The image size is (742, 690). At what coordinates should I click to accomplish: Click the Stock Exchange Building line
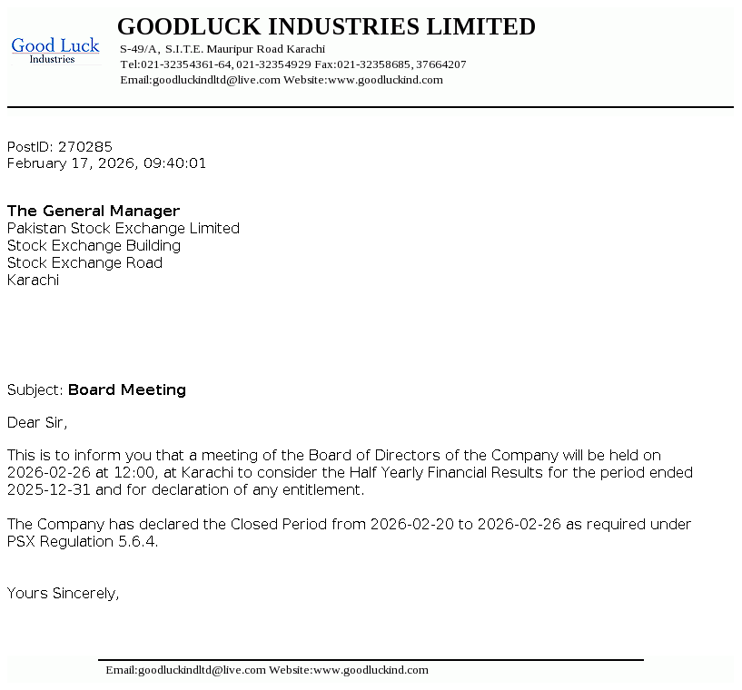point(94,246)
